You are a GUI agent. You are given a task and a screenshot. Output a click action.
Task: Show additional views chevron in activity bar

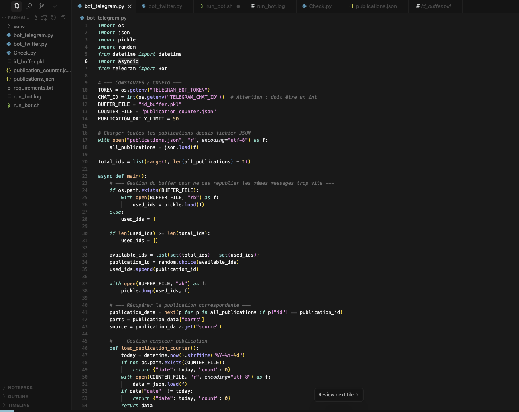click(55, 6)
